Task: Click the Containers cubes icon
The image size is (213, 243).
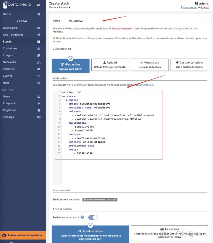Action: point(39,48)
